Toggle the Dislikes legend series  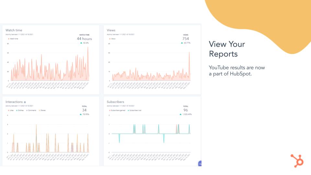[x=20, y=110]
